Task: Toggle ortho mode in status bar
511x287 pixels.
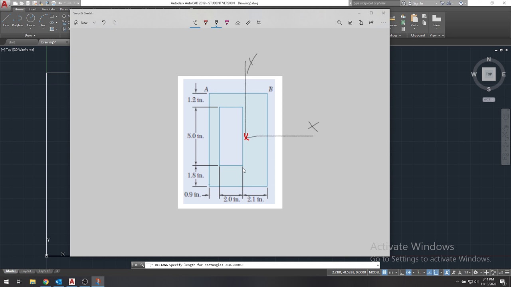Action: 402,272
